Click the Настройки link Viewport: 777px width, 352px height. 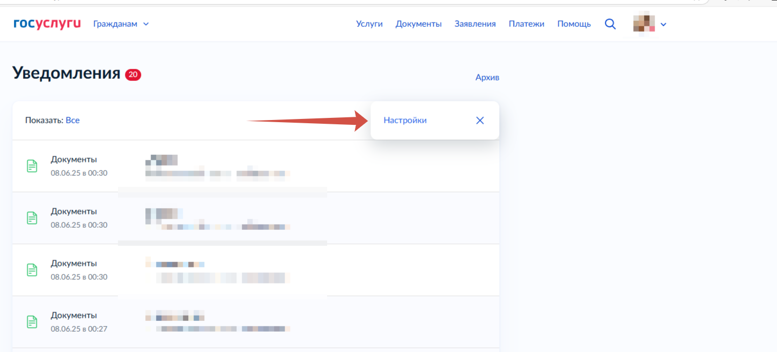[405, 121]
